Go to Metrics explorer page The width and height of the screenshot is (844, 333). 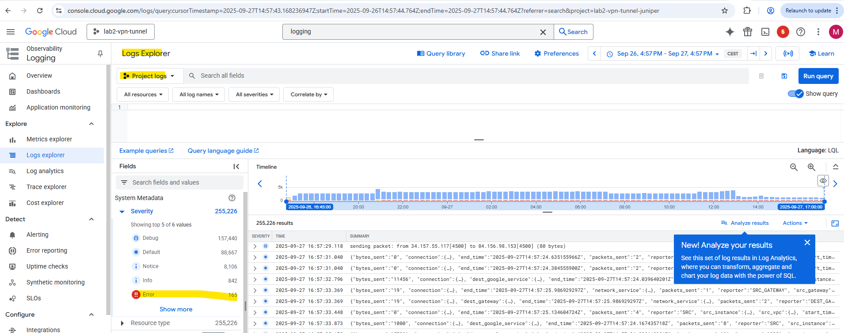point(49,139)
